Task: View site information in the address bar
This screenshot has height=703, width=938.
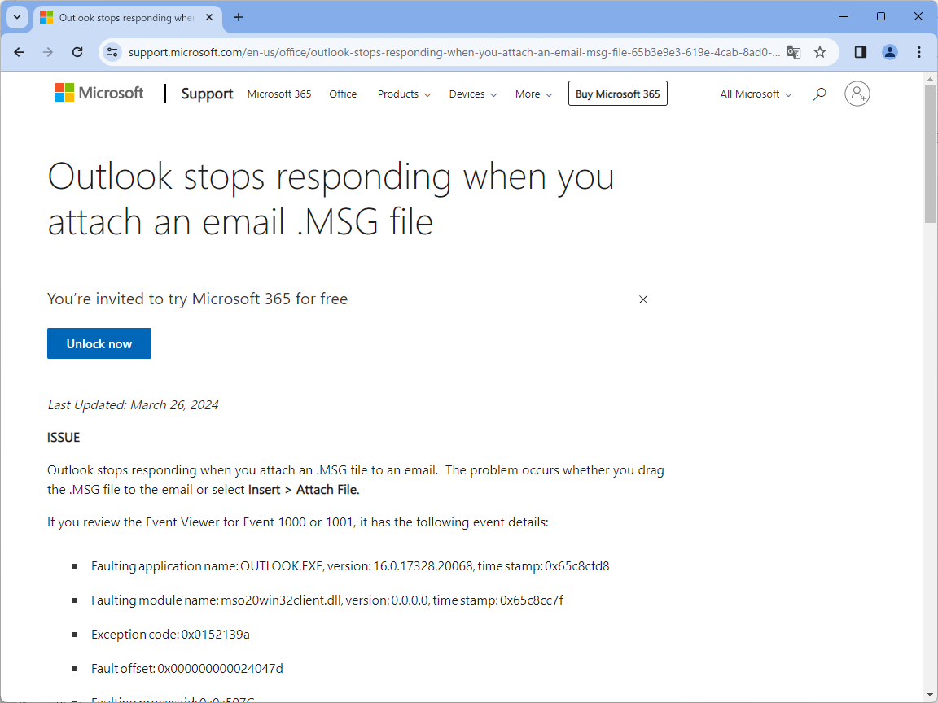Action: [112, 52]
